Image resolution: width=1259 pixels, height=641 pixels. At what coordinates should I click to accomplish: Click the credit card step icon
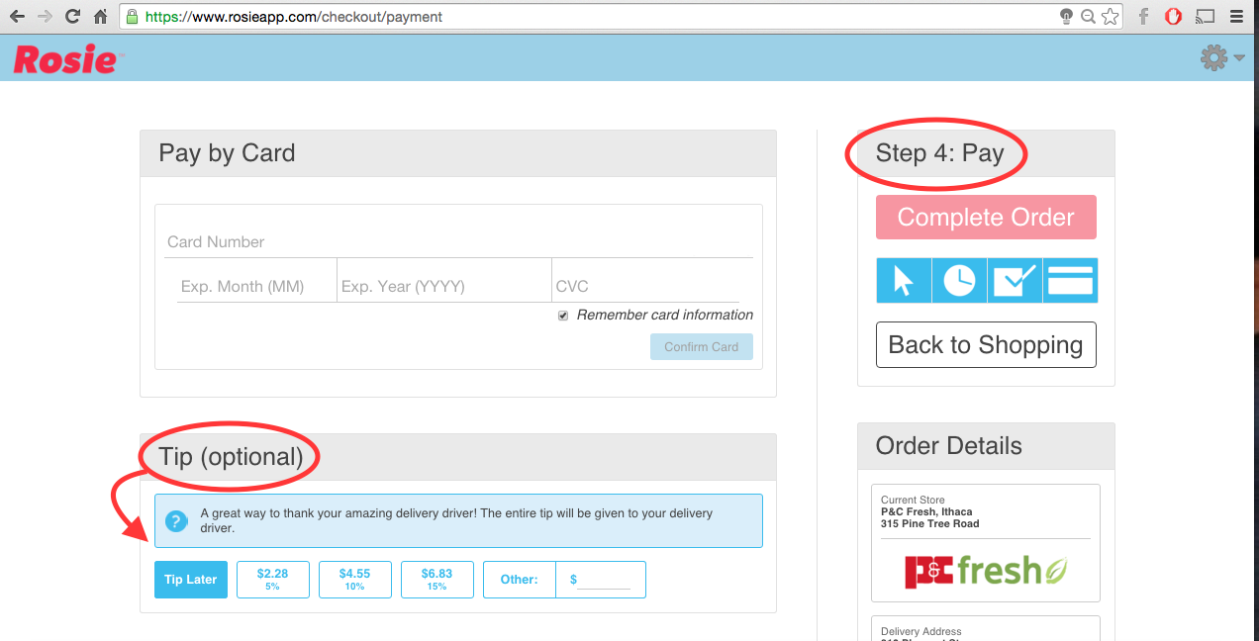1070,281
